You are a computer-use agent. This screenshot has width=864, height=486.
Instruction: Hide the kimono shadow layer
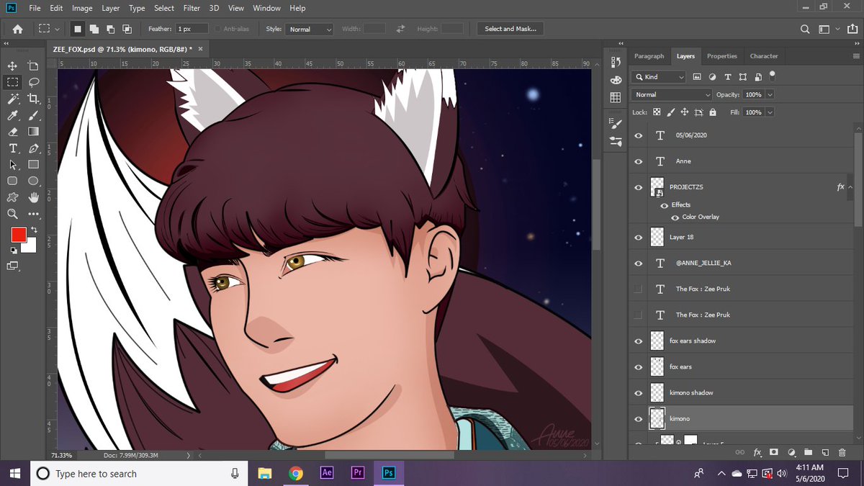click(638, 392)
